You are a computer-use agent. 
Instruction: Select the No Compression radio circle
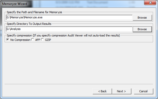[x=8, y=40]
